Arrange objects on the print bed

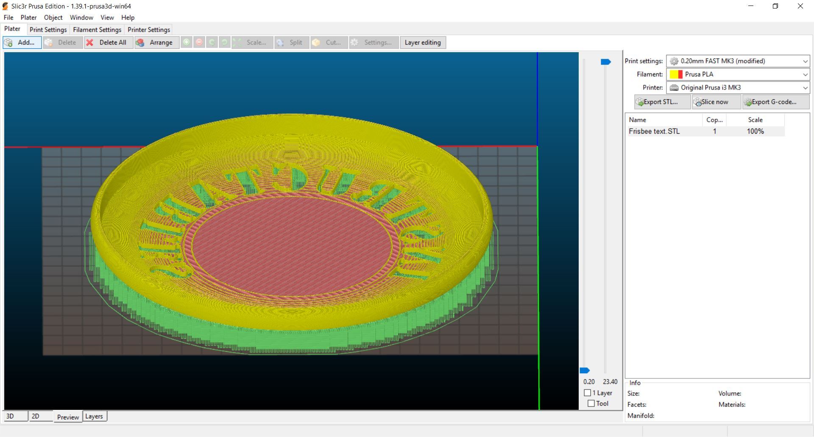[156, 42]
